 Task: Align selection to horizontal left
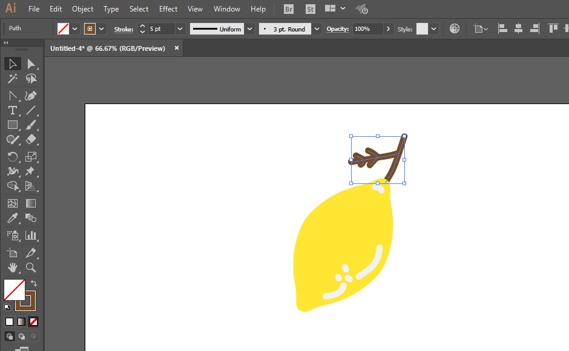[502, 28]
